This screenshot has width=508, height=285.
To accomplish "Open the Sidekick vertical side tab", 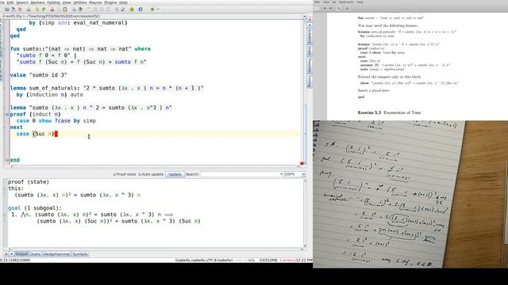I will point(310,36).
